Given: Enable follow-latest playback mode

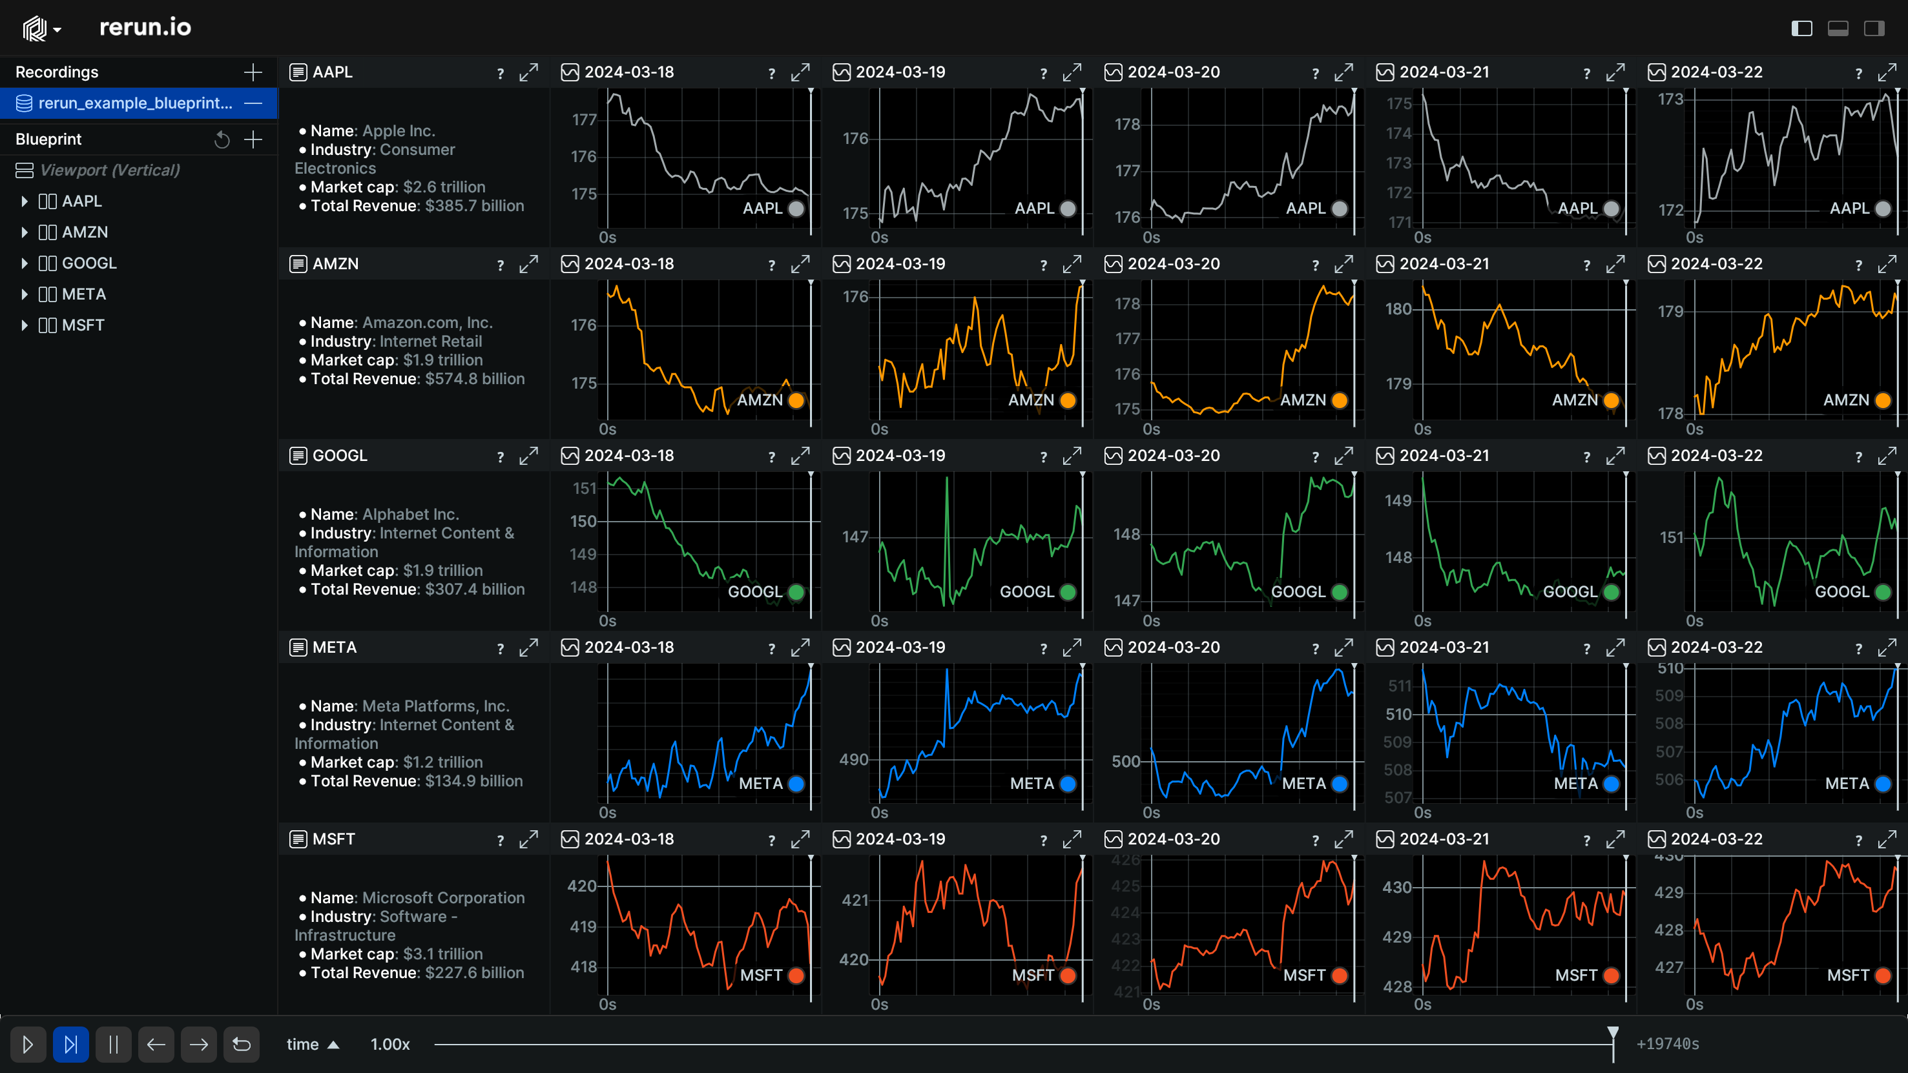Looking at the screenshot, I should 71,1045.
